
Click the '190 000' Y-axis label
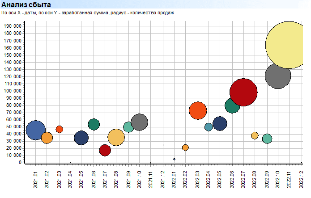click(x=13, y=26)
